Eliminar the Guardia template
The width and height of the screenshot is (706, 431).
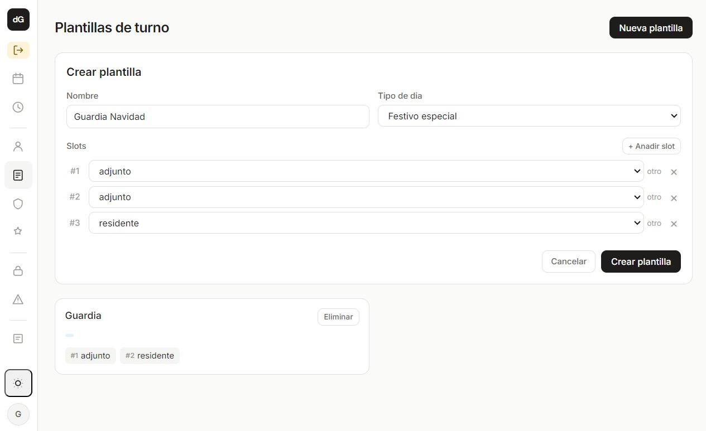[338, 317]
